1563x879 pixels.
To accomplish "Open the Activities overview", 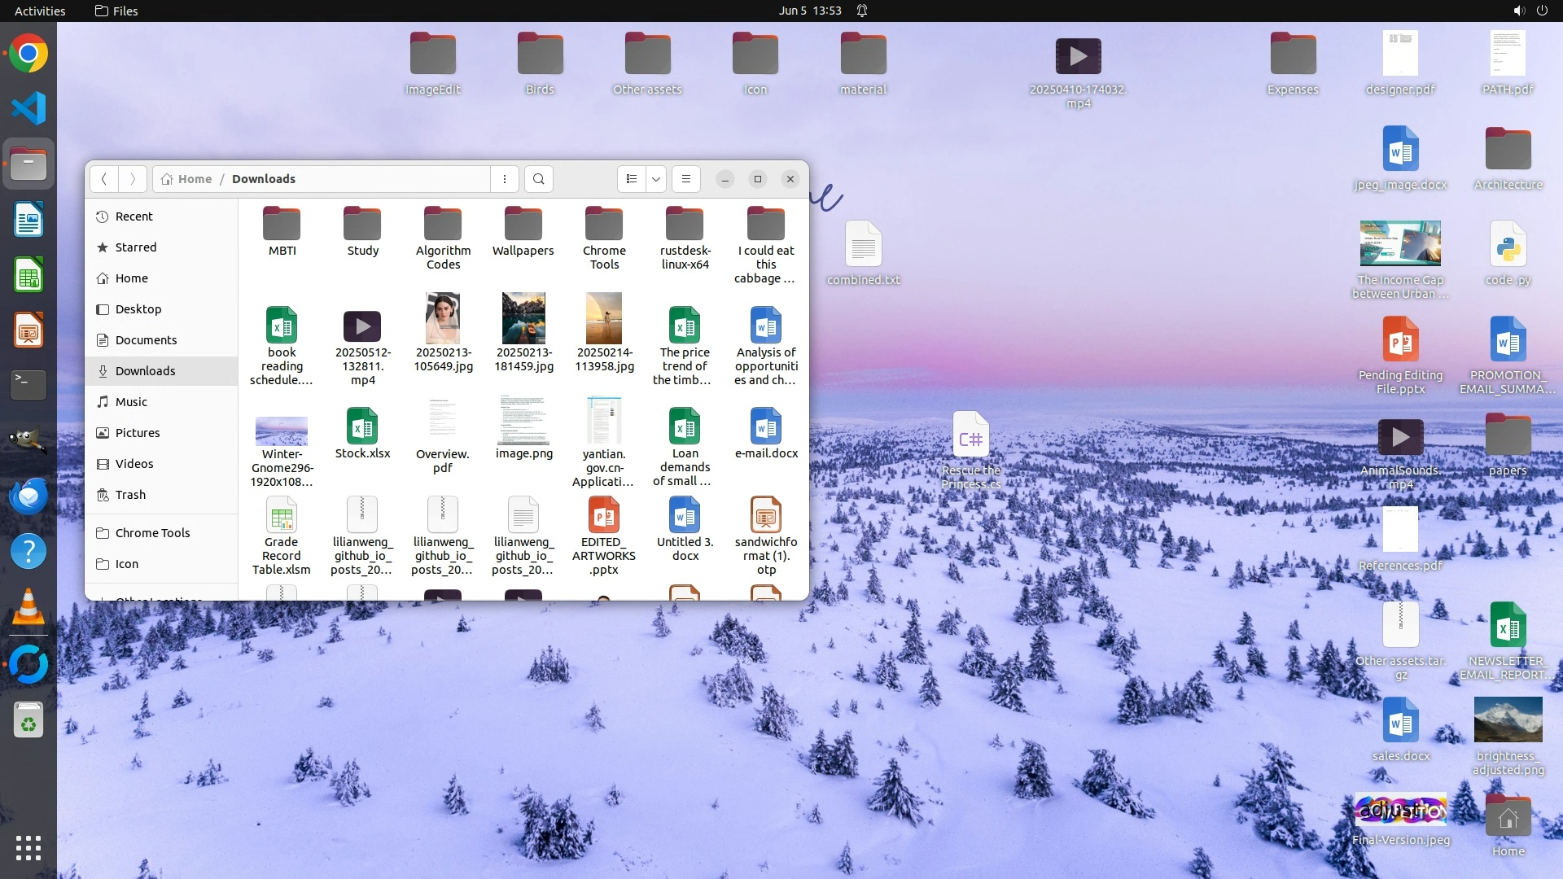I will tap(39, 11).
